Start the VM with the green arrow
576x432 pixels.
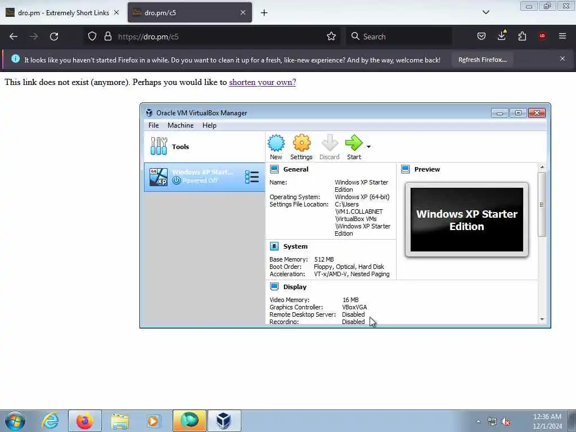pyautogui.click(x=354, y=143)
